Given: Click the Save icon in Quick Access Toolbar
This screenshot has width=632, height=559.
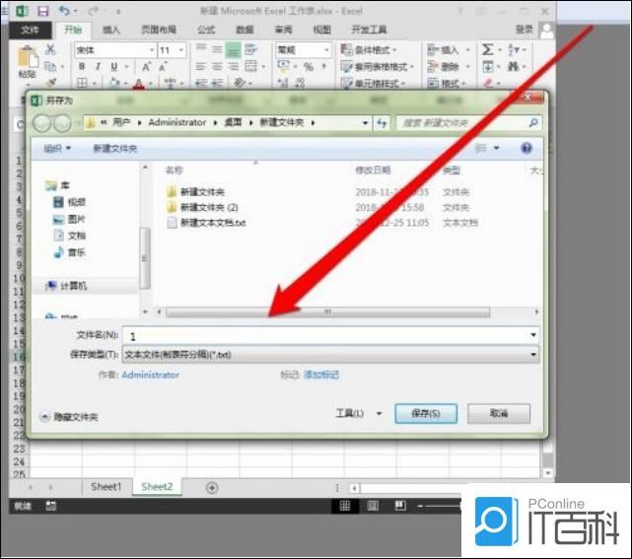Looking at the screenshot, I should point(43,11).
